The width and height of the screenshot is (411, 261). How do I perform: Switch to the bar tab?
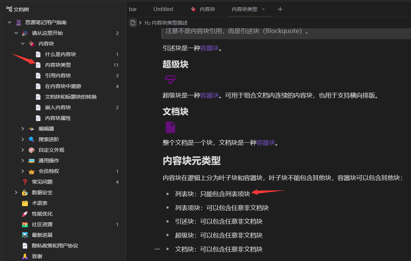pyautogui.click(x=133, y=9)
